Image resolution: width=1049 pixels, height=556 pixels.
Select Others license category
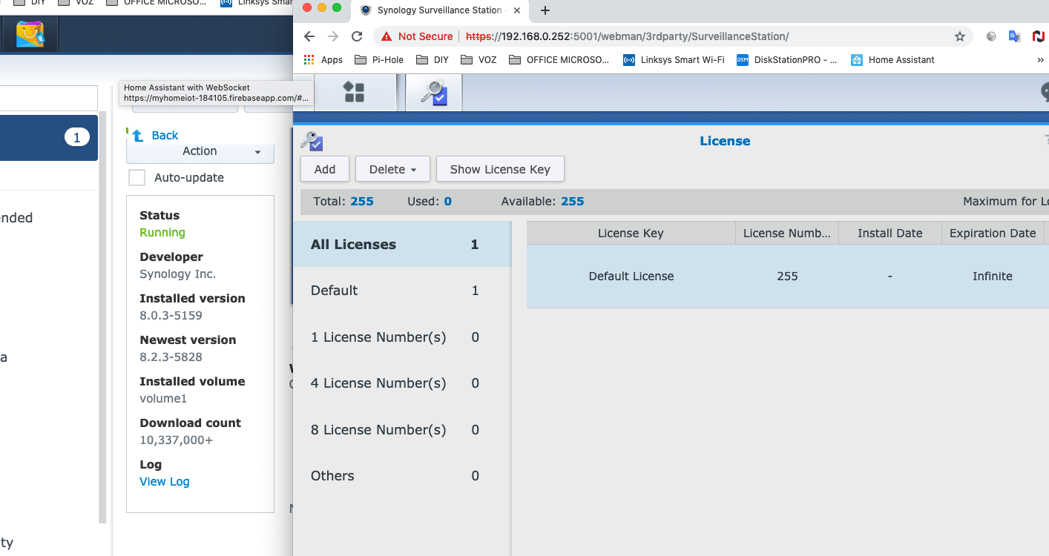[402, 476]
